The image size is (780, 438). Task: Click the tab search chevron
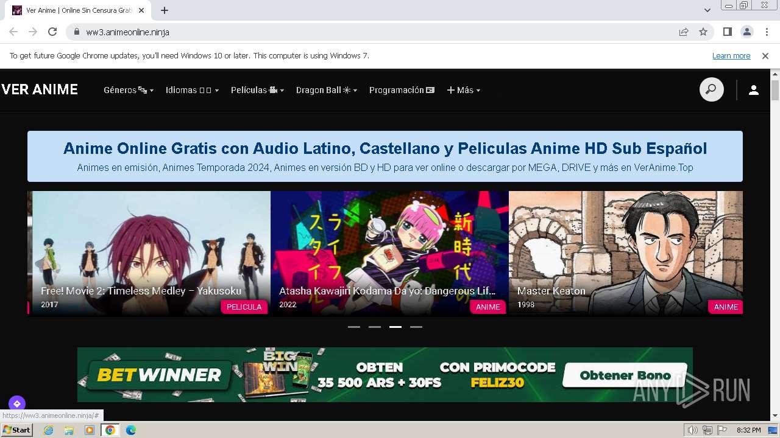707,10
